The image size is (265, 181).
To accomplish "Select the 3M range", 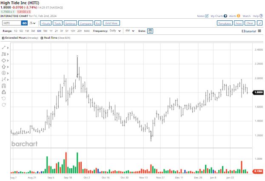I will coord(33,31).
